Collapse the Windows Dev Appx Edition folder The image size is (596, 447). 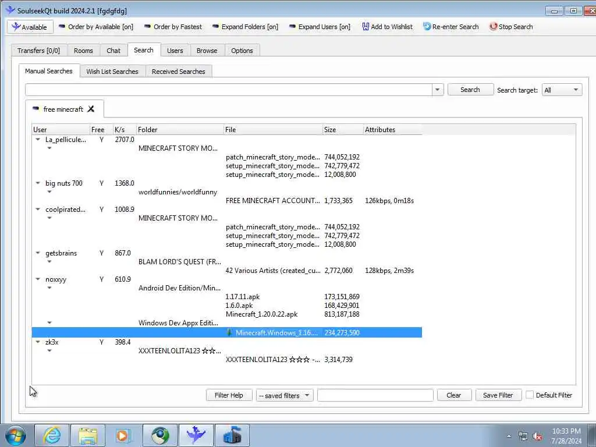(x=49, y=322)
